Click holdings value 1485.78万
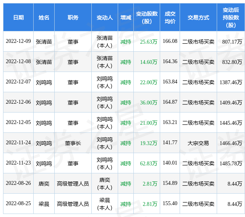 231,163
